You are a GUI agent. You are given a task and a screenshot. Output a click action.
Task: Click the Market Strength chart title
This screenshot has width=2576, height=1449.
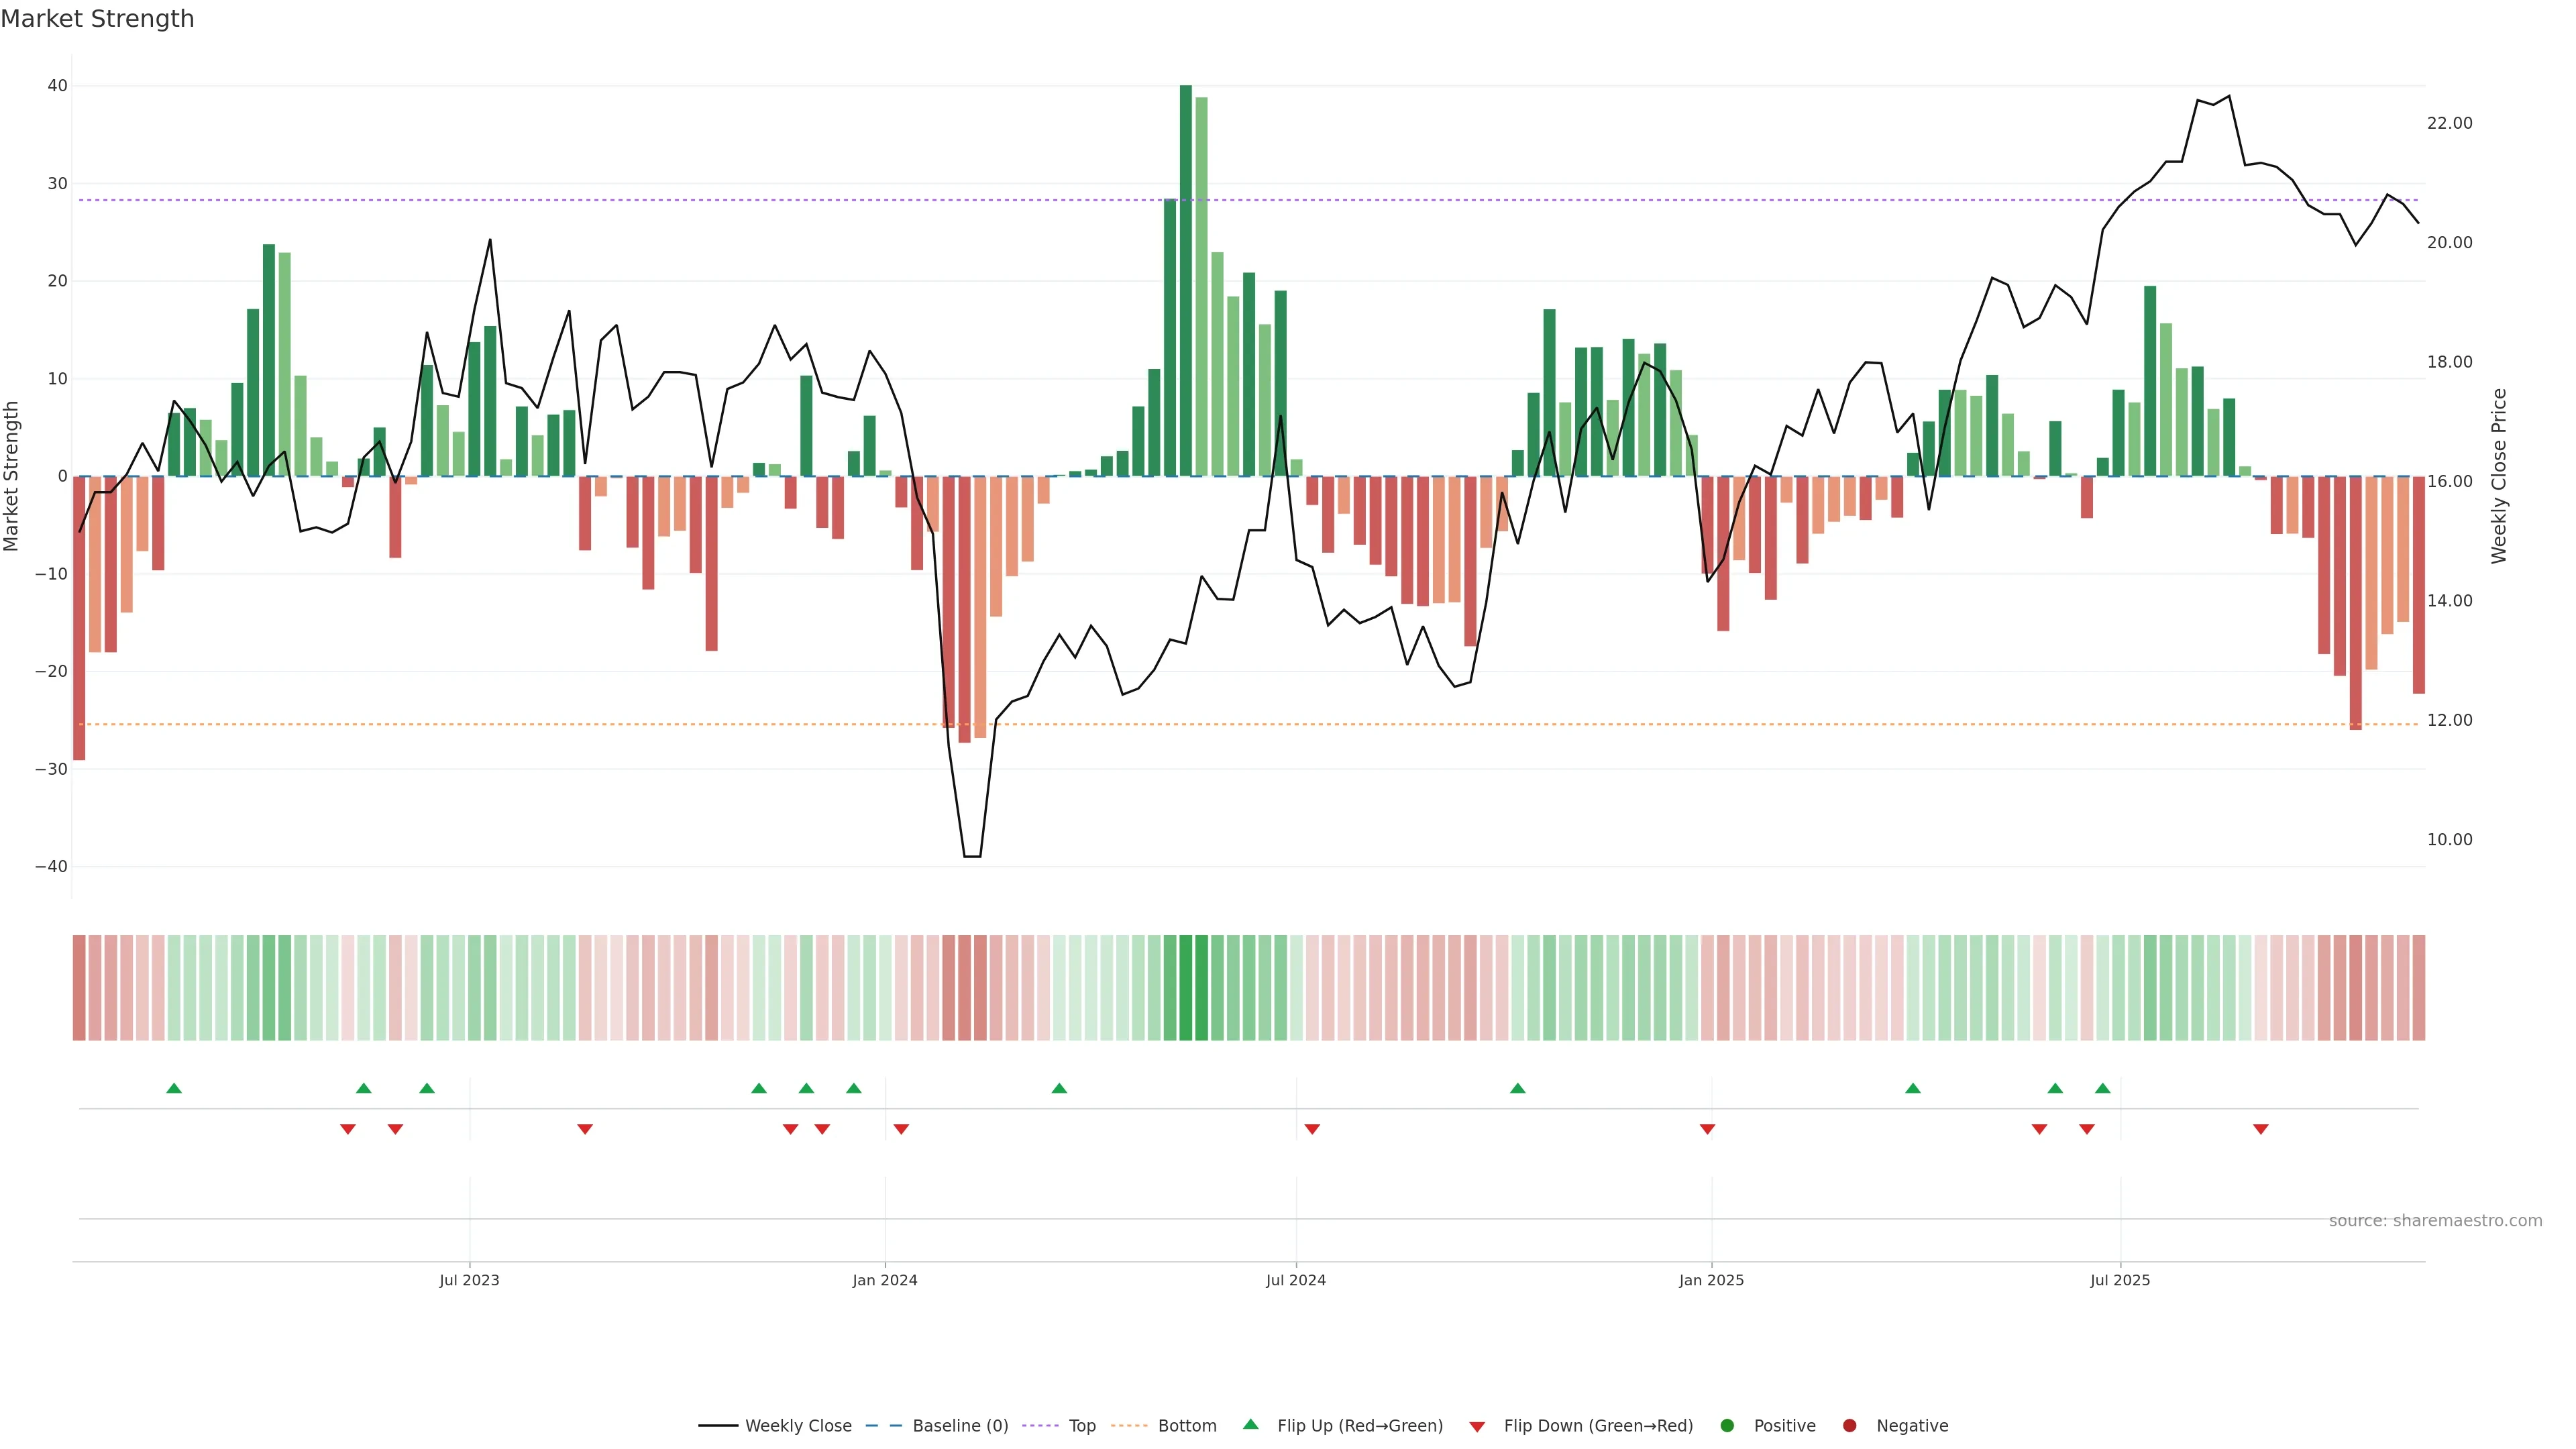click(97, 19)
